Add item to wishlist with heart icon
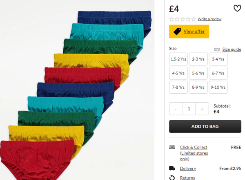Screen dimensions: 245x180 click(x=237, y=8)
